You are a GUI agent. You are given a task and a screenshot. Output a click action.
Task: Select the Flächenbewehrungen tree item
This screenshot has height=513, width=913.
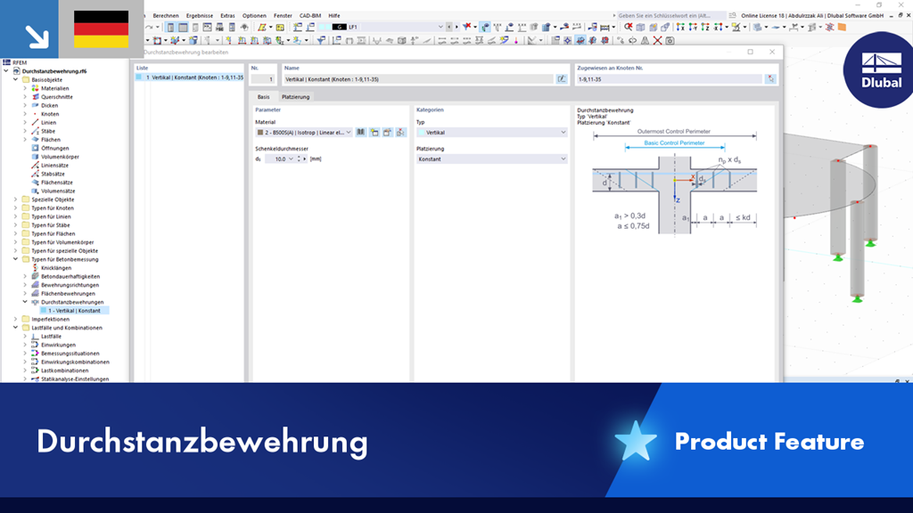coord(68,294)
